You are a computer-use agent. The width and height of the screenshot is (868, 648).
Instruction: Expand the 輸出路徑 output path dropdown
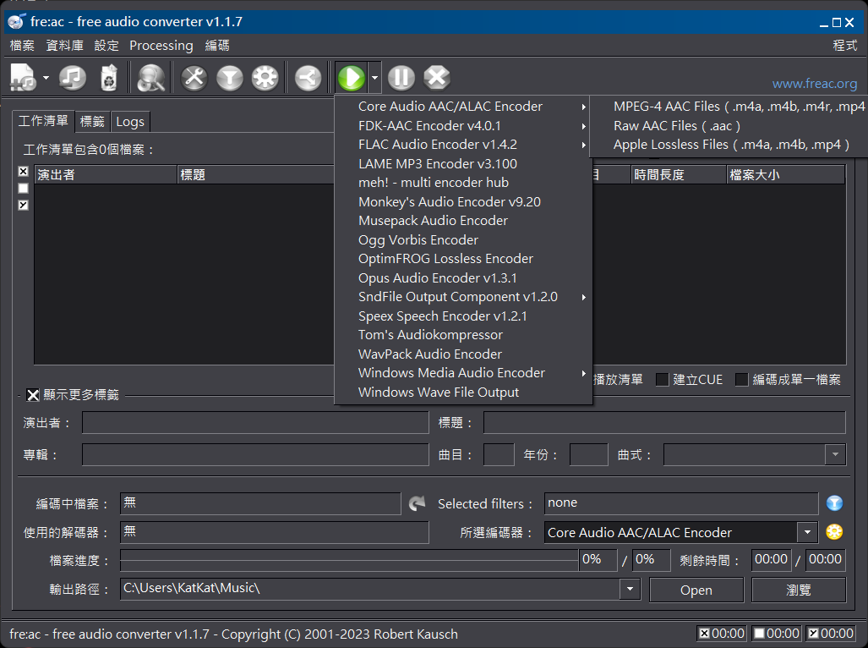[630, 589]
